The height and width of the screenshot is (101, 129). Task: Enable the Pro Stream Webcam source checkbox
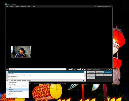tap(7, 78)
